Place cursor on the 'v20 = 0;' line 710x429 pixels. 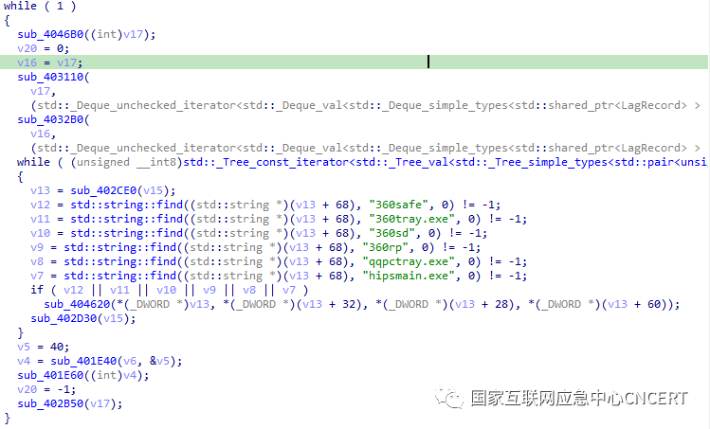pyautogui.click(x=43, y=48)
